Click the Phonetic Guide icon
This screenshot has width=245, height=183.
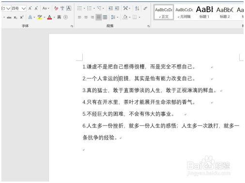coord(62,8)
